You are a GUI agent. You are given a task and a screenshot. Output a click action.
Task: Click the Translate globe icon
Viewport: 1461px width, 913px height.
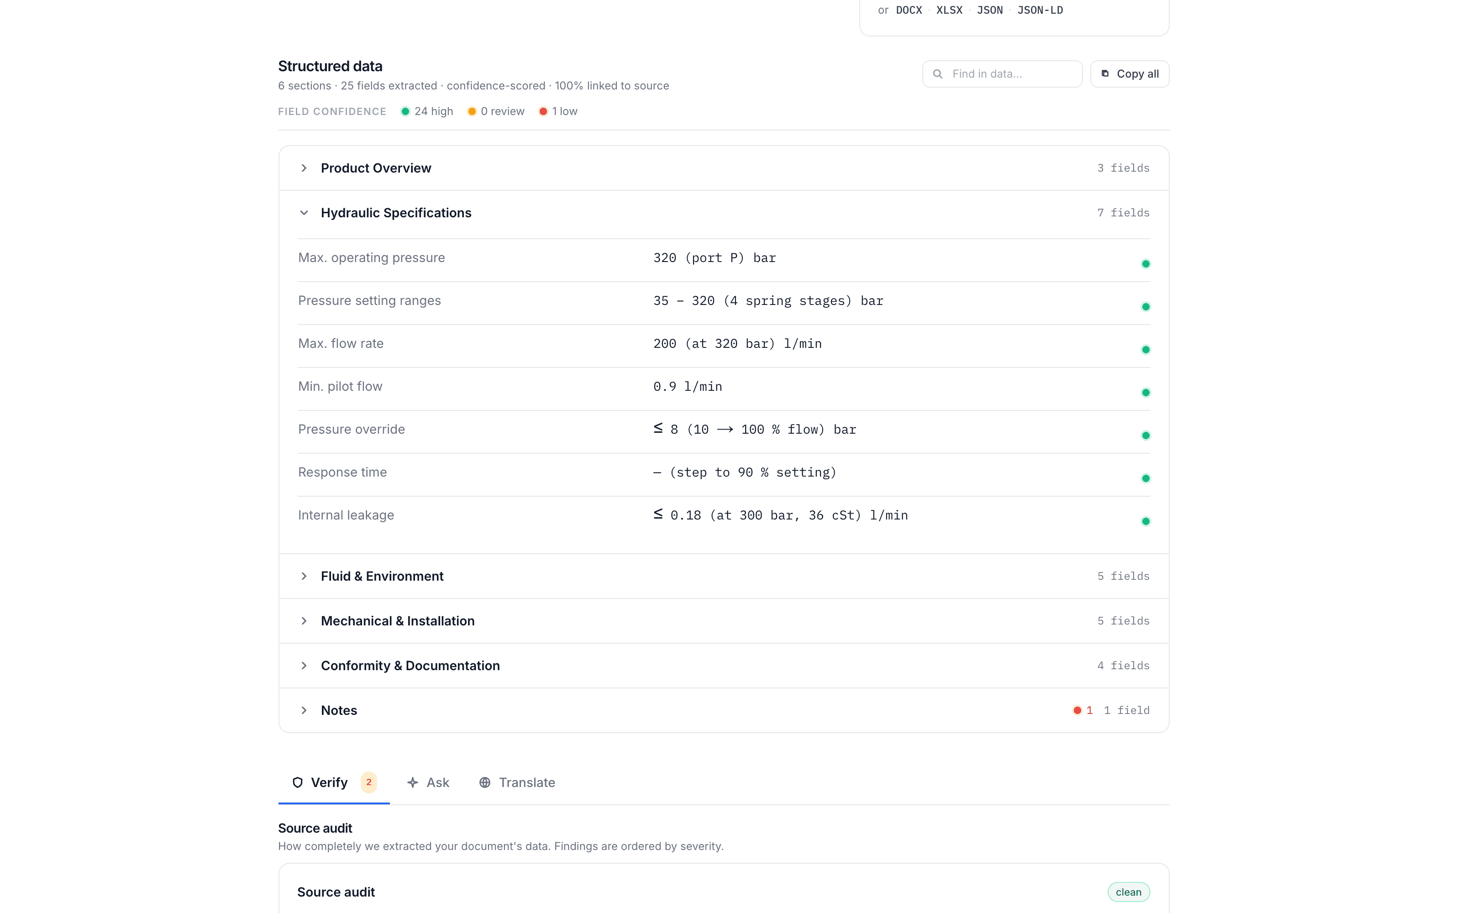click(485, 782)
